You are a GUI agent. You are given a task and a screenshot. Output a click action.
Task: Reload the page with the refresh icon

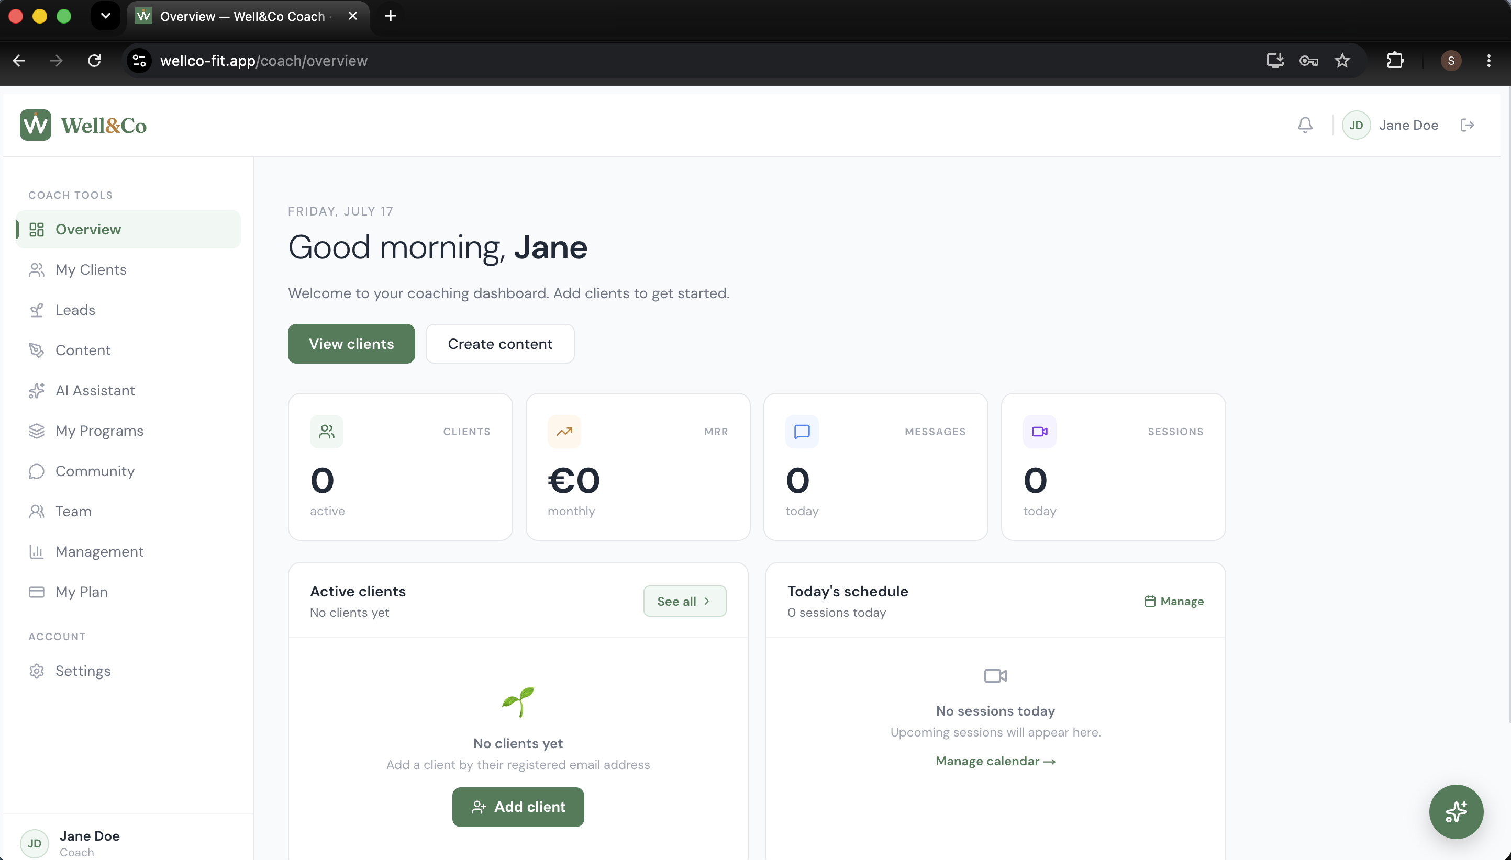[x=94, y=61]
